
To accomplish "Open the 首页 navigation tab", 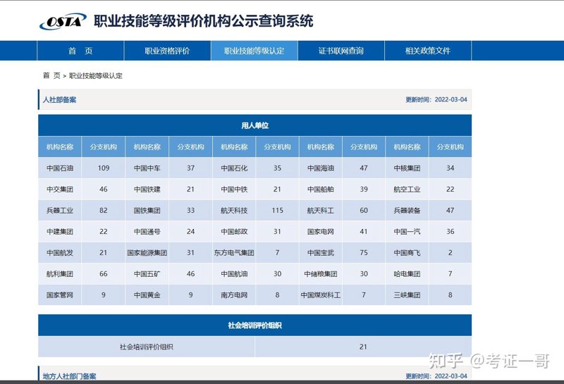I will point(80,51).
